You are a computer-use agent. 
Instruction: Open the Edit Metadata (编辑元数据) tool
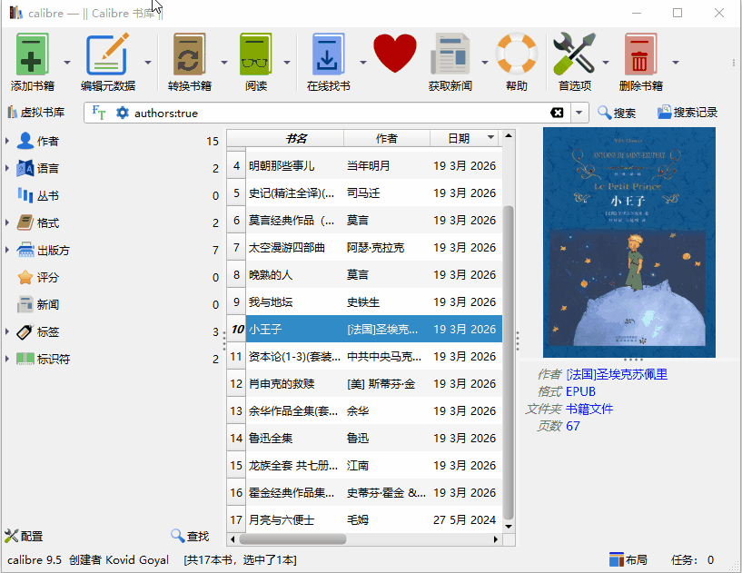tap(108, 54)
